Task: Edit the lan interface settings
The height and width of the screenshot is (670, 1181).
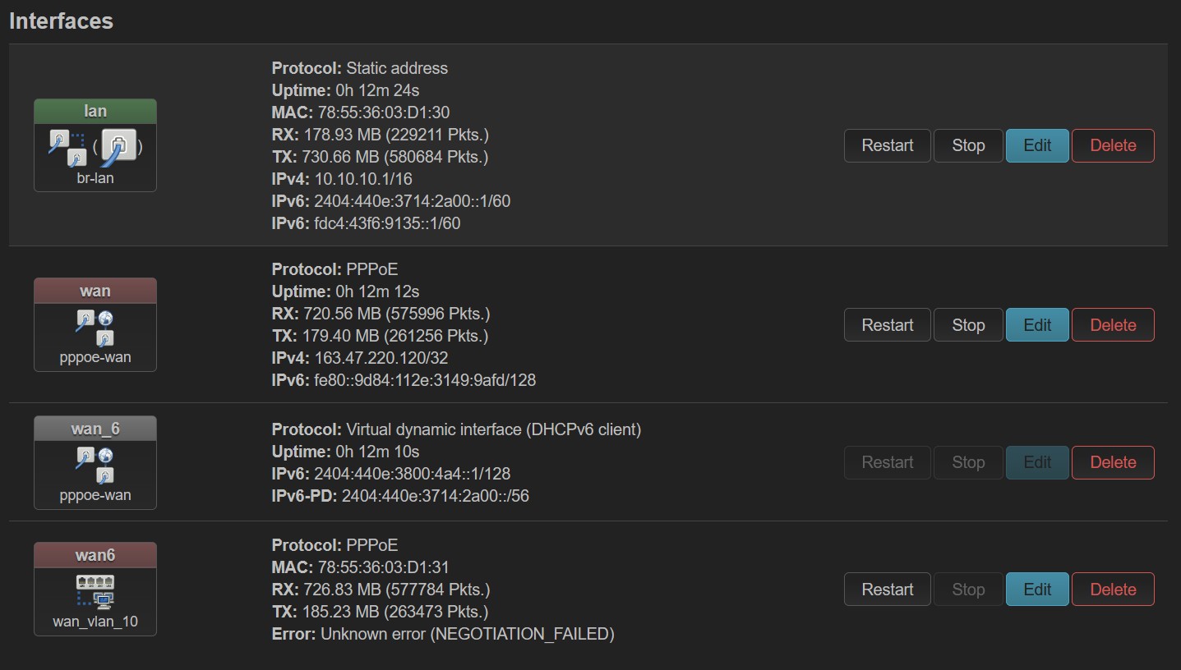Action: pyautogui.click(x=1037, y=145)
